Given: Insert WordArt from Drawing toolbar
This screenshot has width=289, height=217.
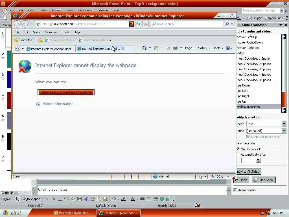Looking at the screenshot, I should coord(86,199).
